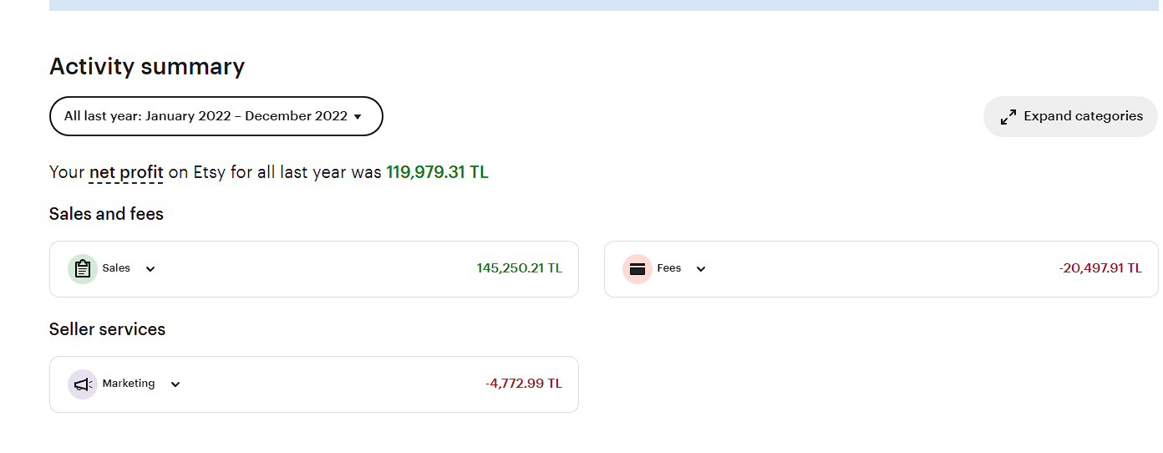Select the Sales label text
This screenshot has width=1163, height=453.
coord(116,268)
